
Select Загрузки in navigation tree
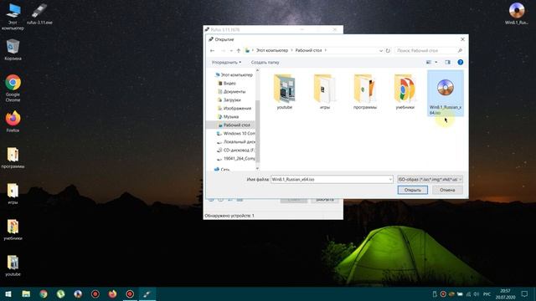click(229, 100)
